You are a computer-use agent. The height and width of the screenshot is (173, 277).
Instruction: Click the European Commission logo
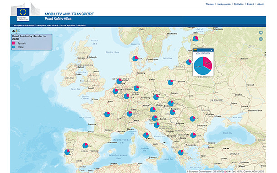coord(23,14)
